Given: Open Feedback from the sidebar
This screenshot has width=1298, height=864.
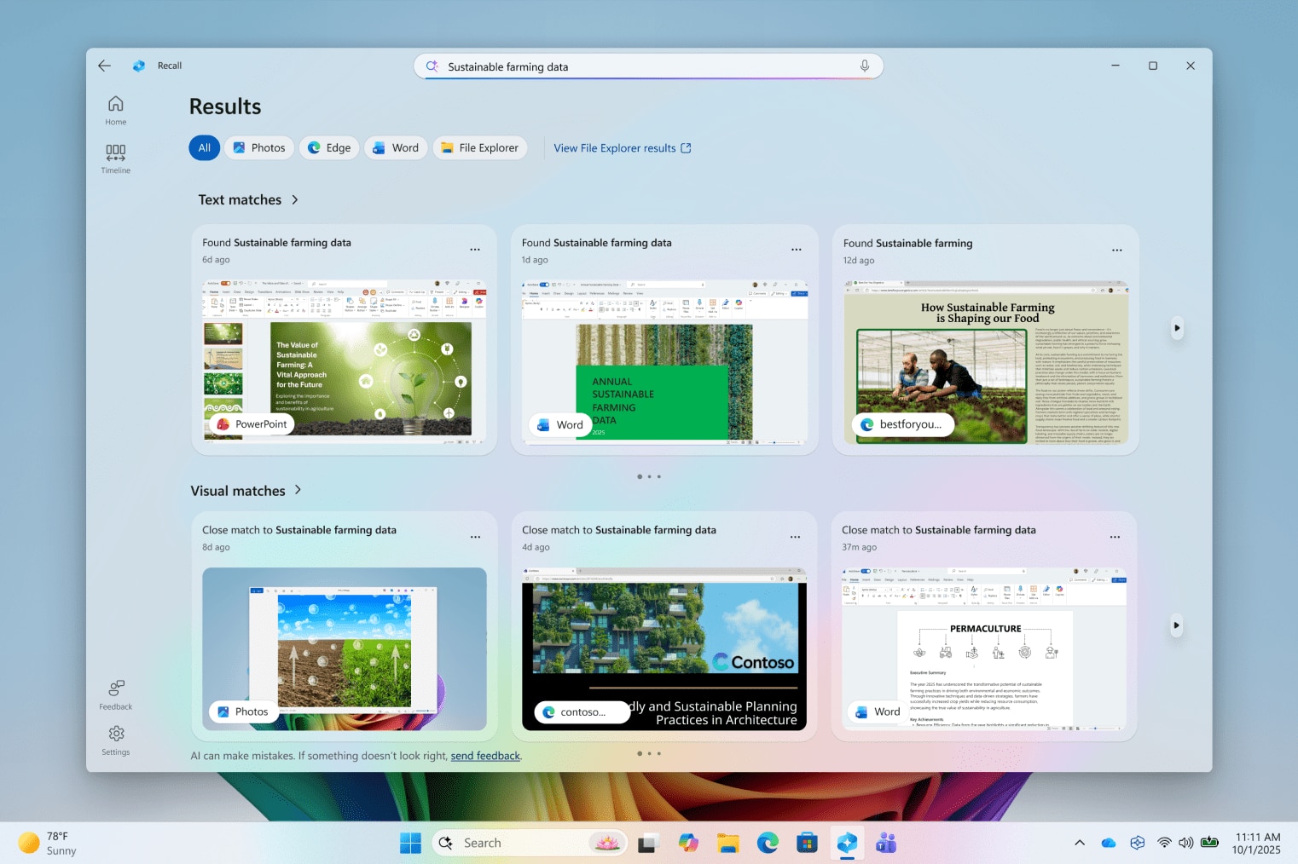Looking at the screenshot, I should (x=116, y=694).
